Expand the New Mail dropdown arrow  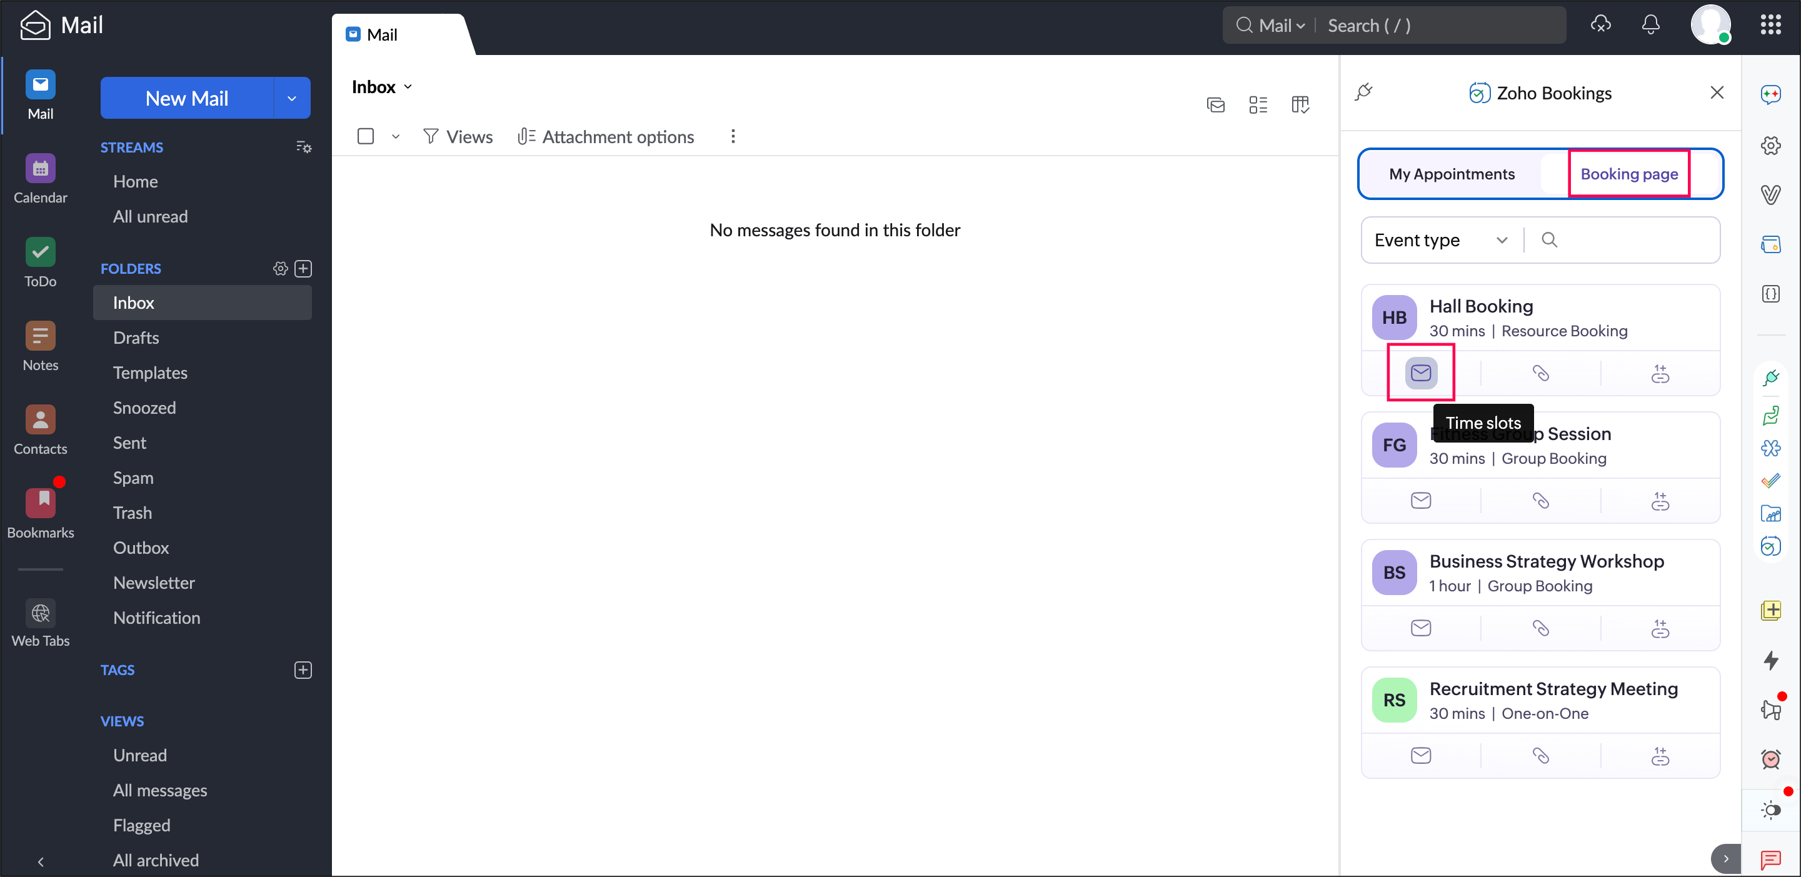(x=291, y=99)
